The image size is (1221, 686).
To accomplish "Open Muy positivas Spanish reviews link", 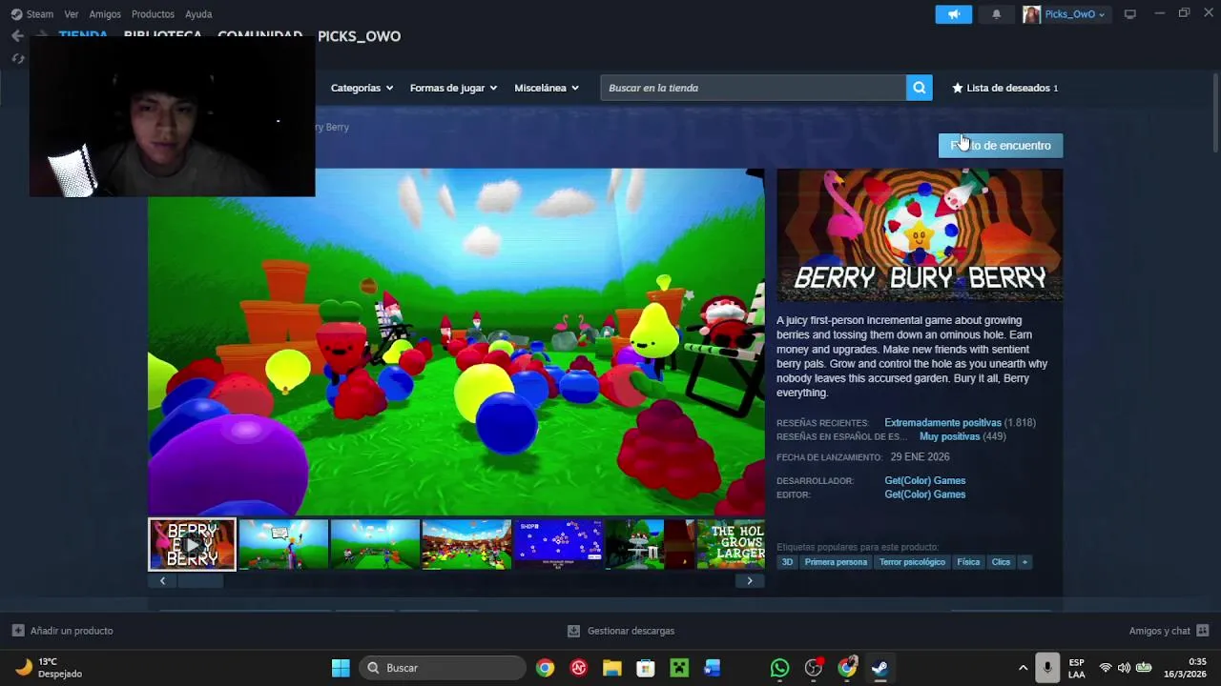I will 949,437.
